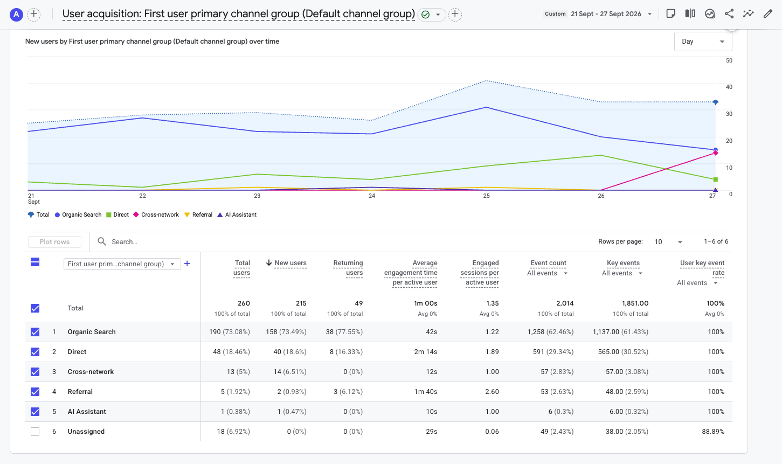Click Referral engagement time 1m 40s cell
The width and height of the screenshot is (782, 464).
coord(426,392)
